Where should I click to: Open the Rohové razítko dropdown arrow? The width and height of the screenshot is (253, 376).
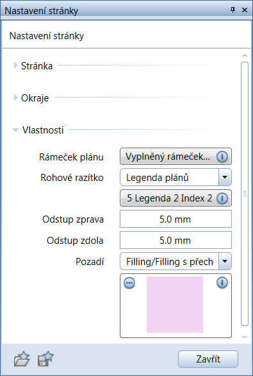click(x=225, y=177)
